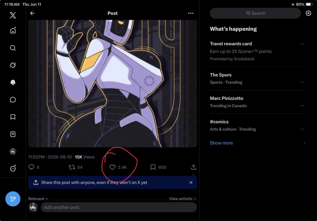The image size is (317, 221).
Task: Open View activity link
Action: 182,198
